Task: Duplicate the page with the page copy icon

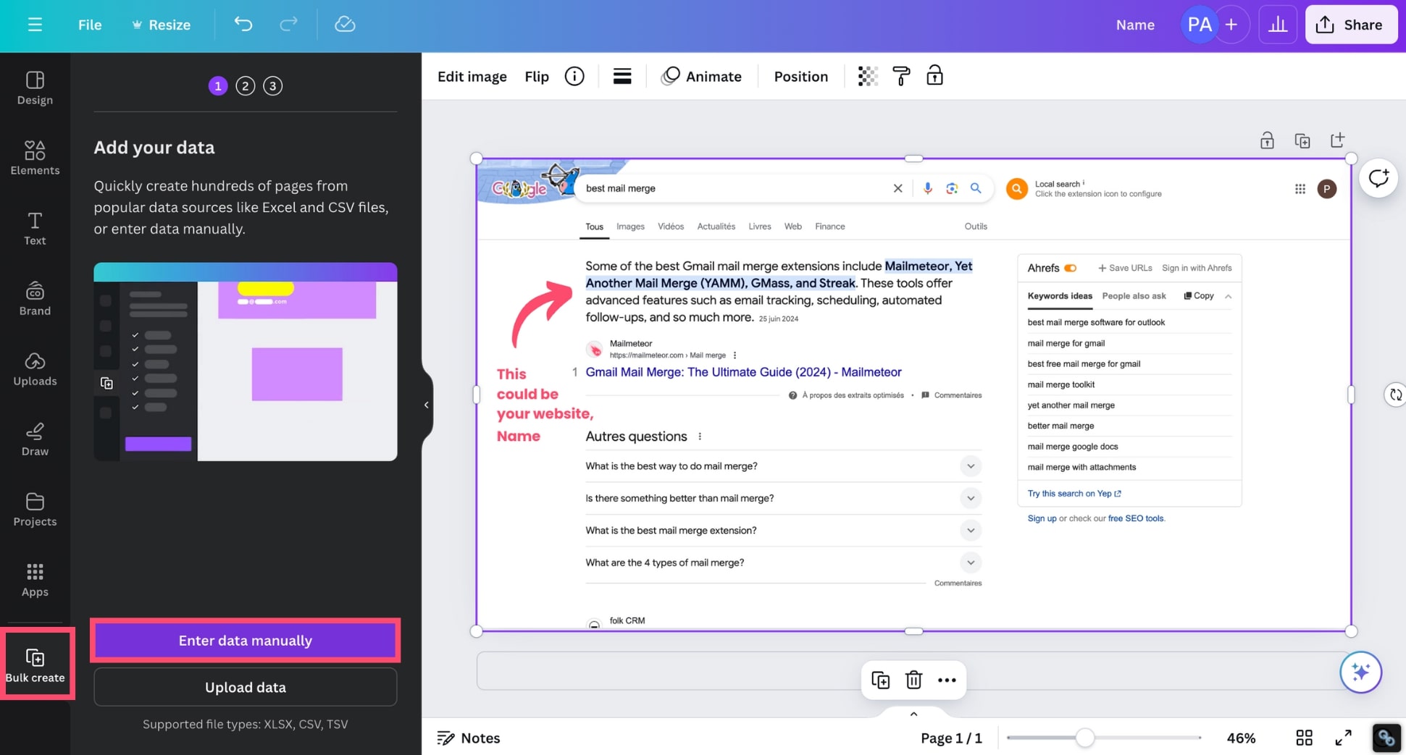Action: coord(1302,140)
